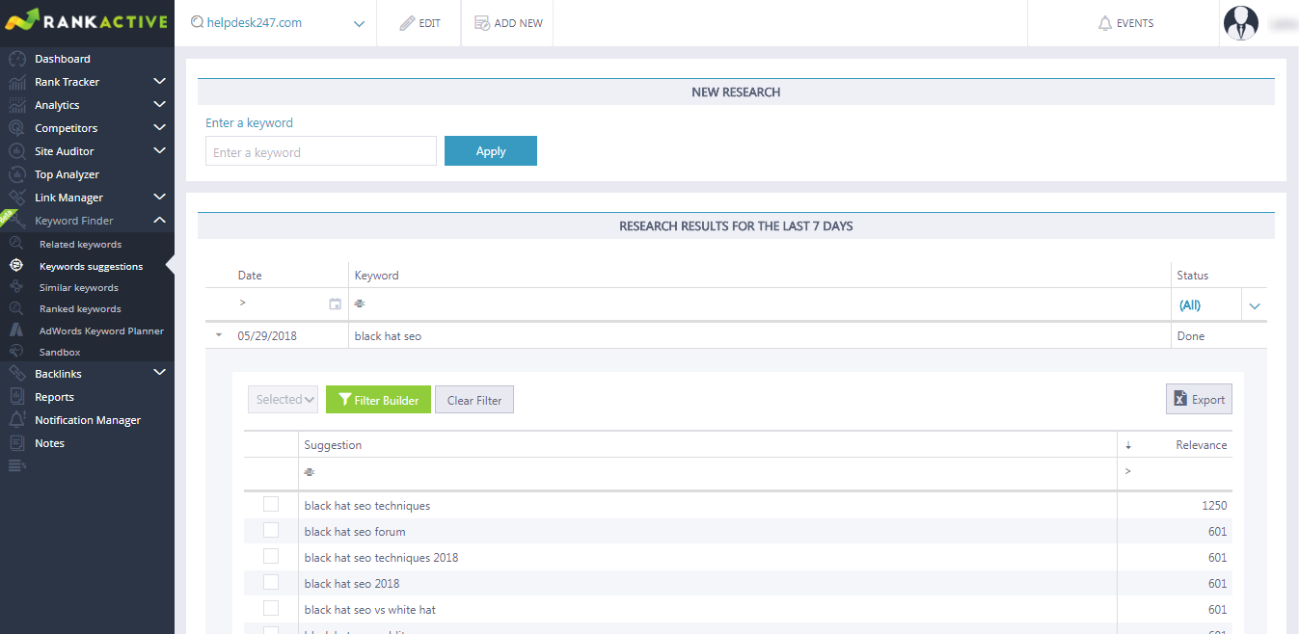This screenshot has width=1299, height=634.
Task: Check the 'black hat seo vs white hat' checkbox
Action: click(x=271, y=608)
